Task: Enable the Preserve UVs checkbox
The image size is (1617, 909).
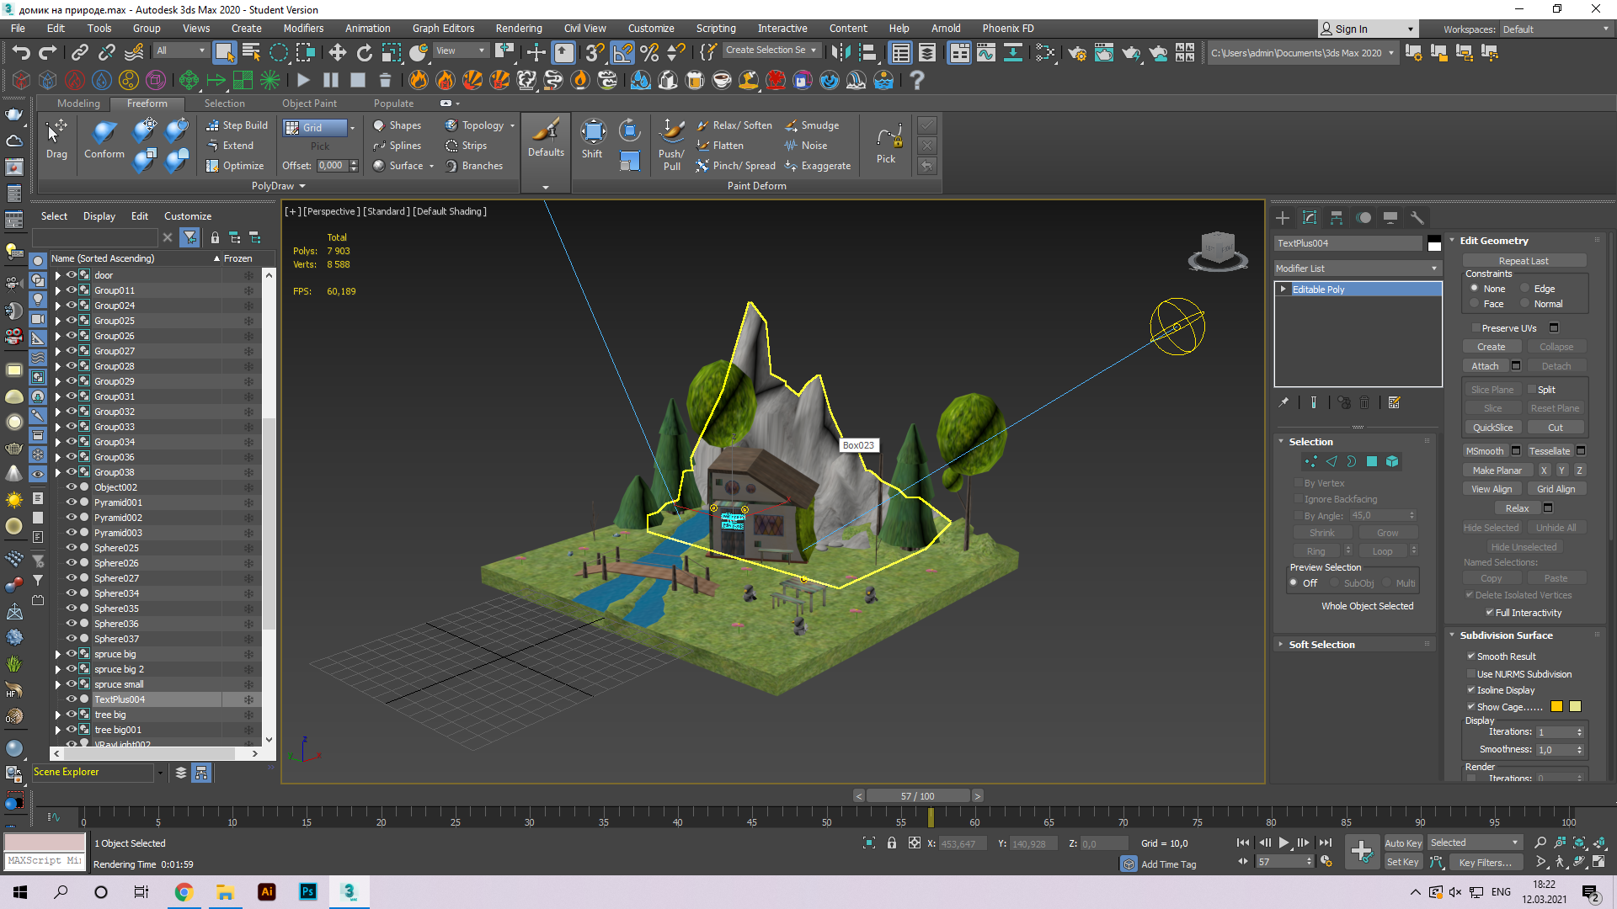Action: pyautogui.click(x=1476, y=328)
